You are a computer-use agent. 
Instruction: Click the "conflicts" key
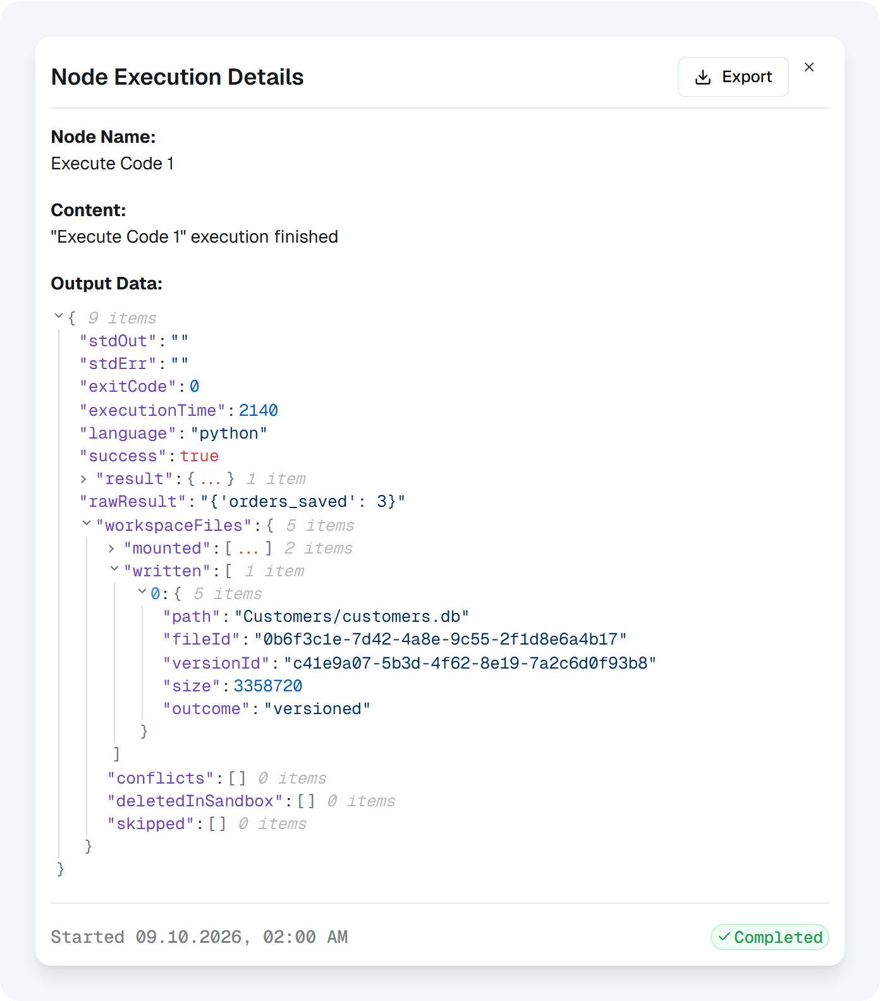point(161,779)
